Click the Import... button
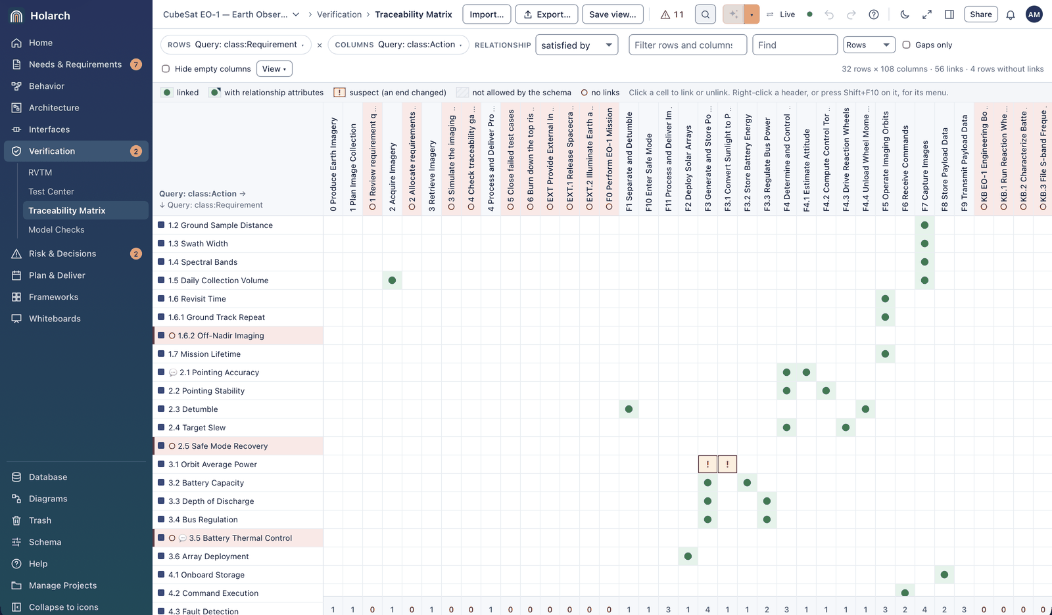Viewport: 1052px width, 615px height. pos(487,14)
